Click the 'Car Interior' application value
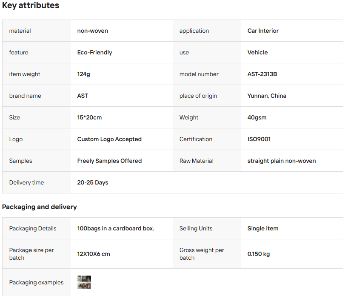Screen dimensions: 345x298 point(263,31)
